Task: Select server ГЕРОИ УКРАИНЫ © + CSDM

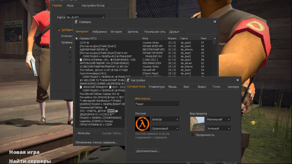Action: pyautogui.click(x=100, y=125)
